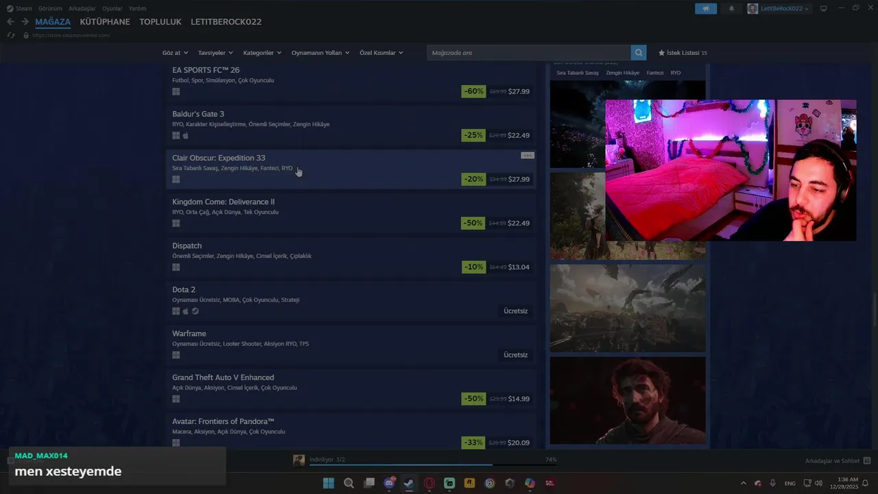Open the Arkadaşlar menu
The image size is (878, 494).
[82, 8]
